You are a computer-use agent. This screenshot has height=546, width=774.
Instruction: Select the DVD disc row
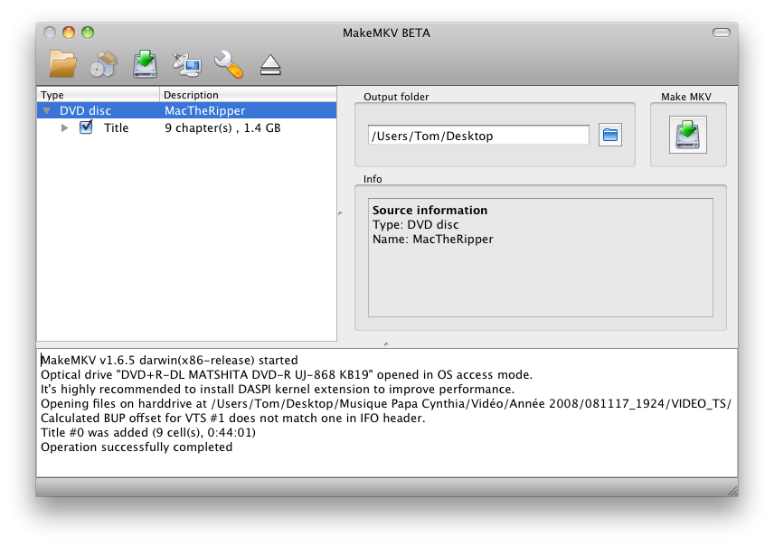point(186,110)
